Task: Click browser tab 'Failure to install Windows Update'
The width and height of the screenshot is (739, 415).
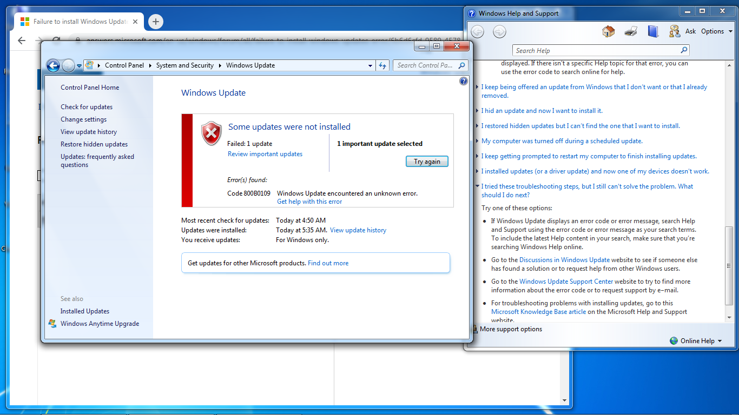Action: click(x=80, y=22)
